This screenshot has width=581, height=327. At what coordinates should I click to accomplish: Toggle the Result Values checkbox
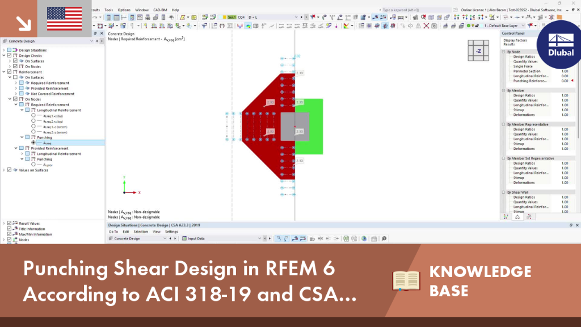[10, 224]
